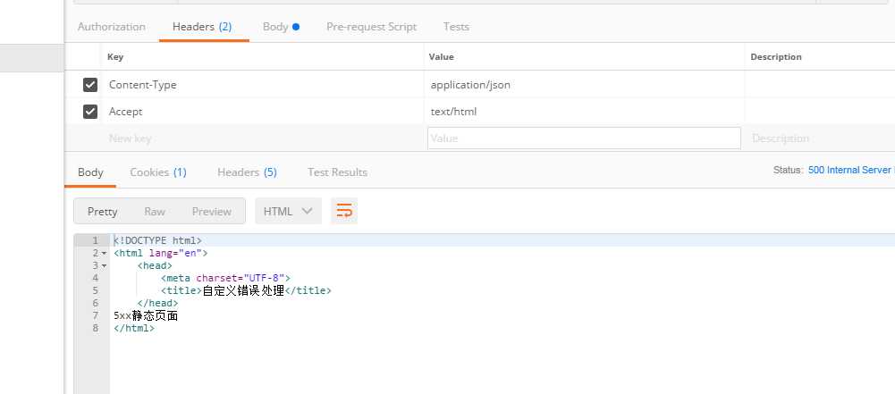
Task: Click the meta charset line in response
Action: (226, 278)
